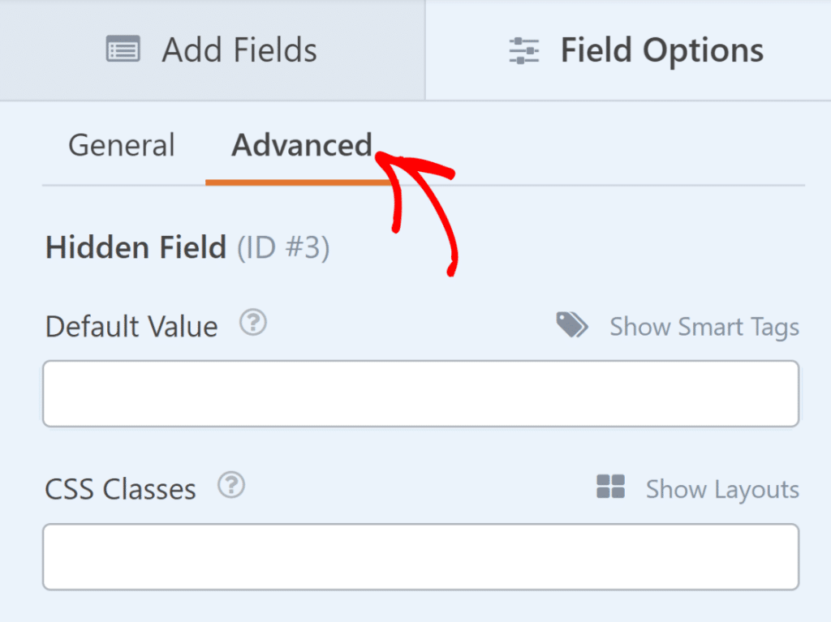Select the Advanced tab
Screen dimensions: 831x622
coord(301,145)
